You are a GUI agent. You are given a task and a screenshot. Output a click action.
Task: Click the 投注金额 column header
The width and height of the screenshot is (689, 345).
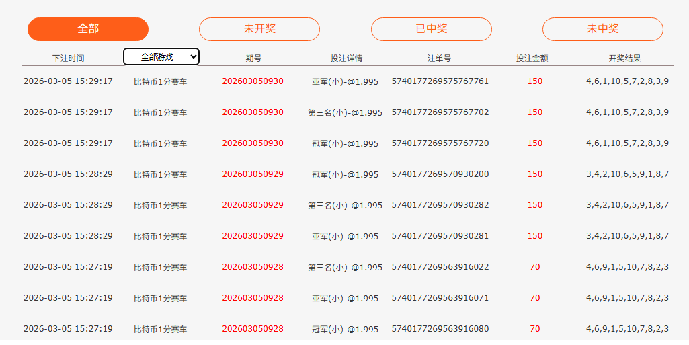(x=532, y=58)
